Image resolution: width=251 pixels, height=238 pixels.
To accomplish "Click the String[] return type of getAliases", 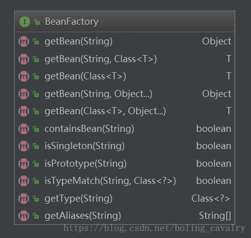I will coord(215,216).
